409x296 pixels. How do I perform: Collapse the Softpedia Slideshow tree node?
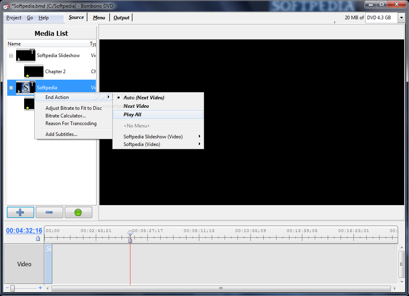click(x=11, y=55)
